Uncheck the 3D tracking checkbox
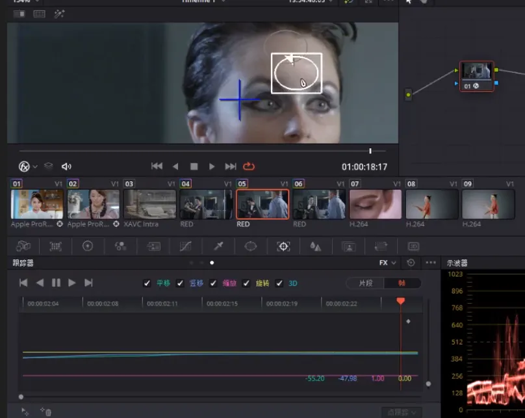 click(x=279, y=283)
